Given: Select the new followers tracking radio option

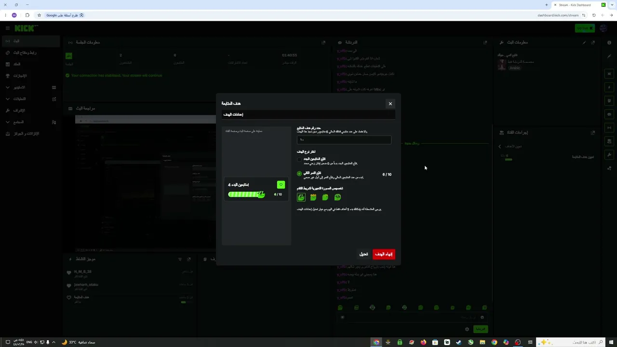Looking at the screenshot, I should coord(299,160).
